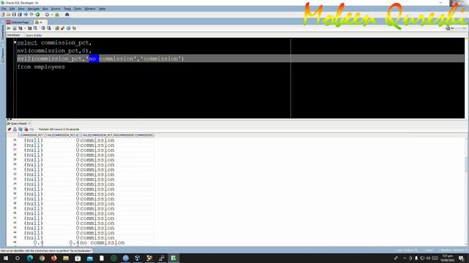Switch to the Welcome Page tab
This screenshot has height=263, width=469.
18,23
